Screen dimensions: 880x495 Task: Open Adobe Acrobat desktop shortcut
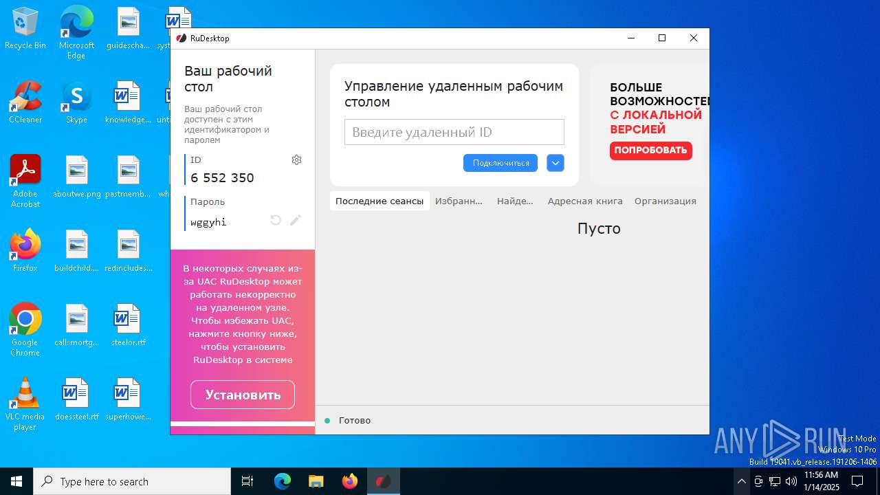click(x=25, y=181)
